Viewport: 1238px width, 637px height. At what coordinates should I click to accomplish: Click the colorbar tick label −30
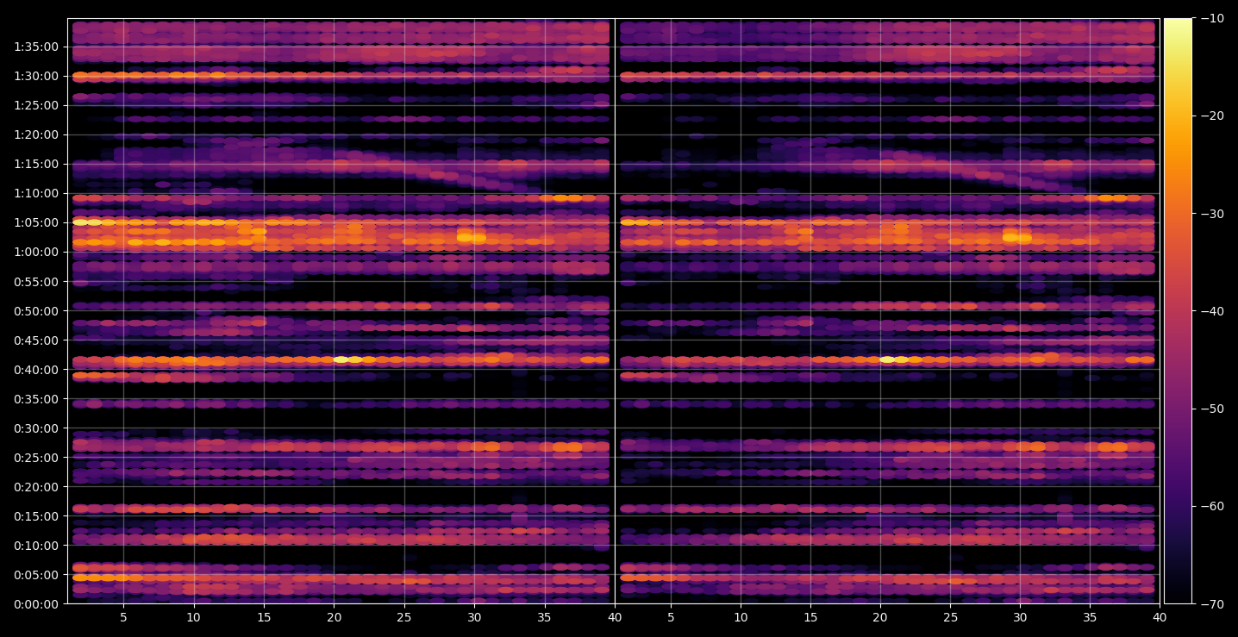coord(1213,213)
